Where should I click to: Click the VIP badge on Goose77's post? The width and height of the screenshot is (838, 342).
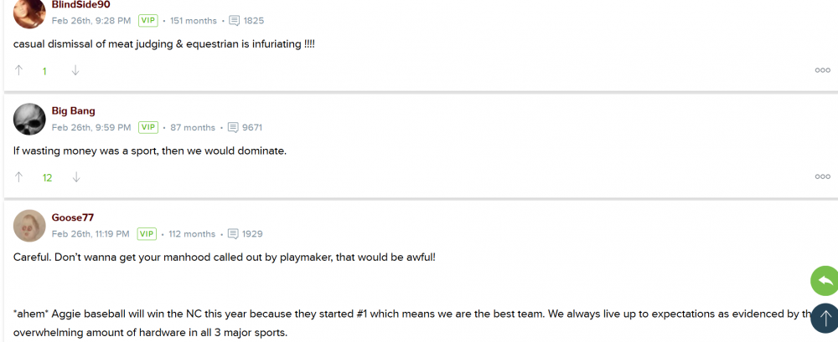(147, 234)
